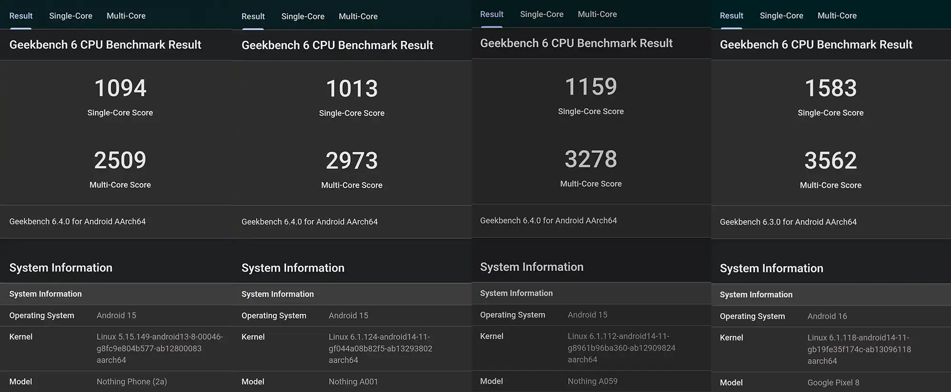Viewport: 951px width, 392px height.
Task: Click the model value Google Pixel 8
Action: 833,382
